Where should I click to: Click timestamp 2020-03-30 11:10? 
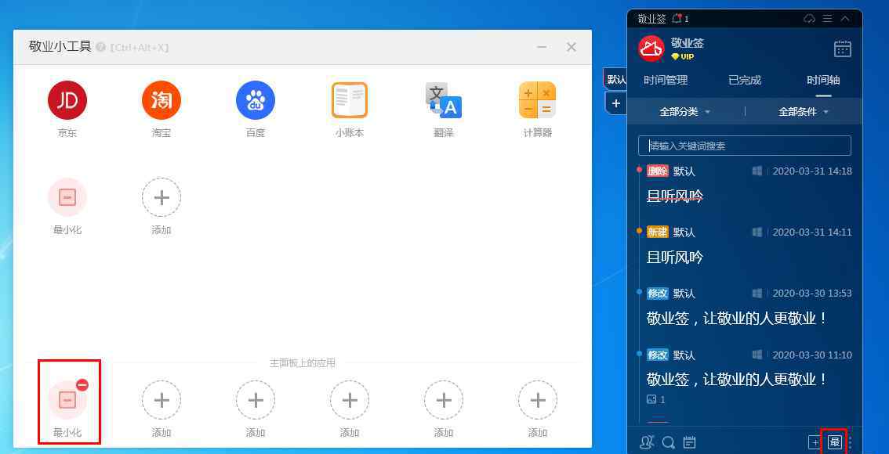[812, 355]
